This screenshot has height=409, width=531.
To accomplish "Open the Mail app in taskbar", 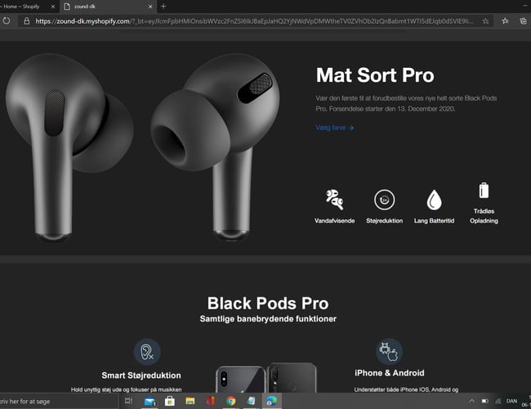I will point(149,402).
